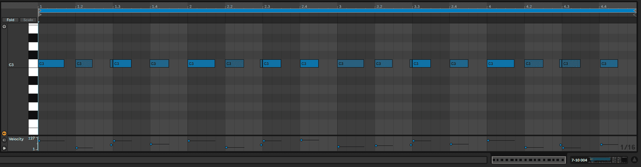Viewport: 641px width, 167px height.
Task: Click the ruler at beat 1.2
Action: click(x=80, y=7)
